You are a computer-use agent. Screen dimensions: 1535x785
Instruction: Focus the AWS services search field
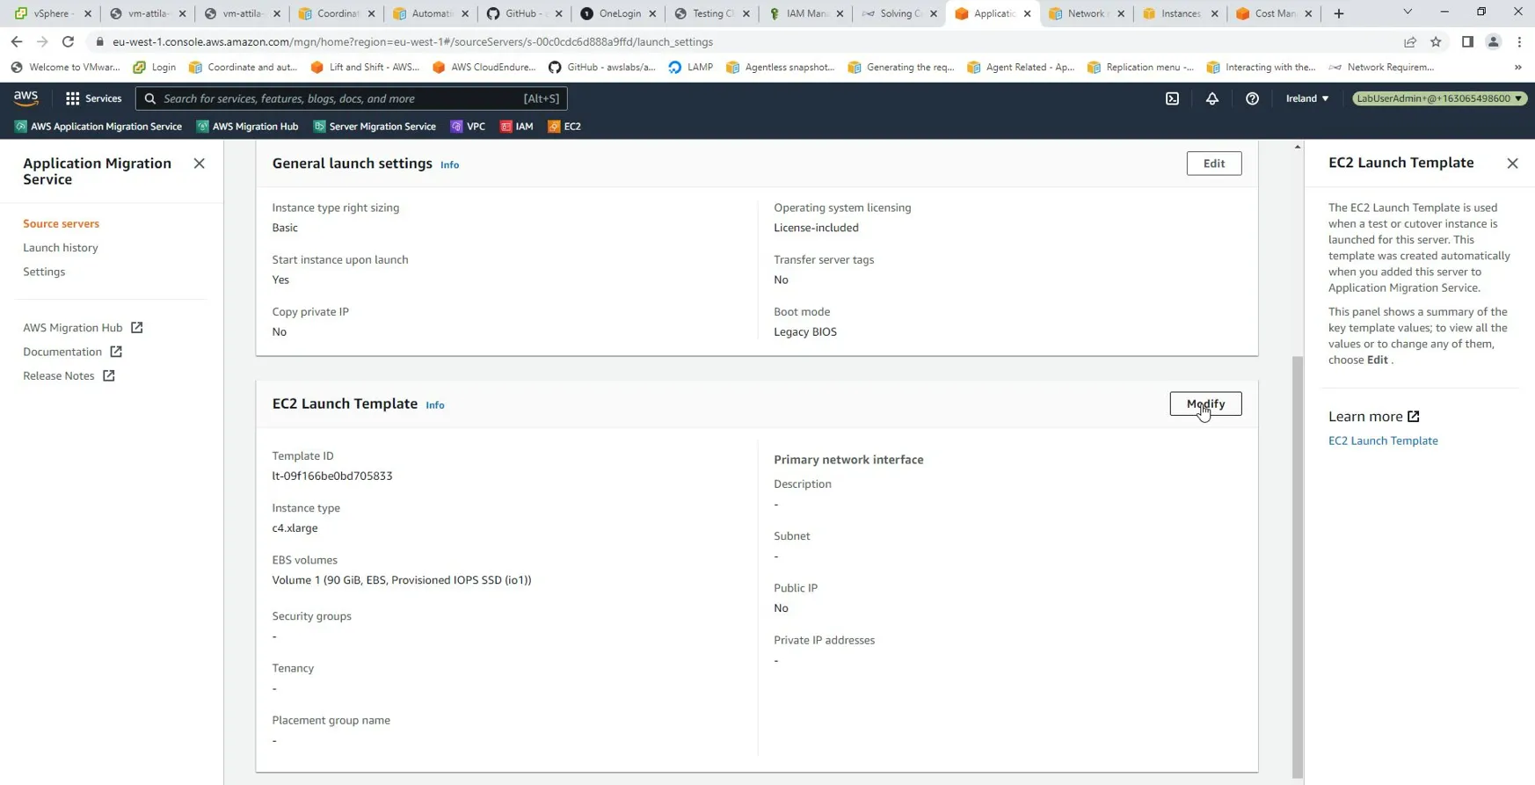coord(352,98)
